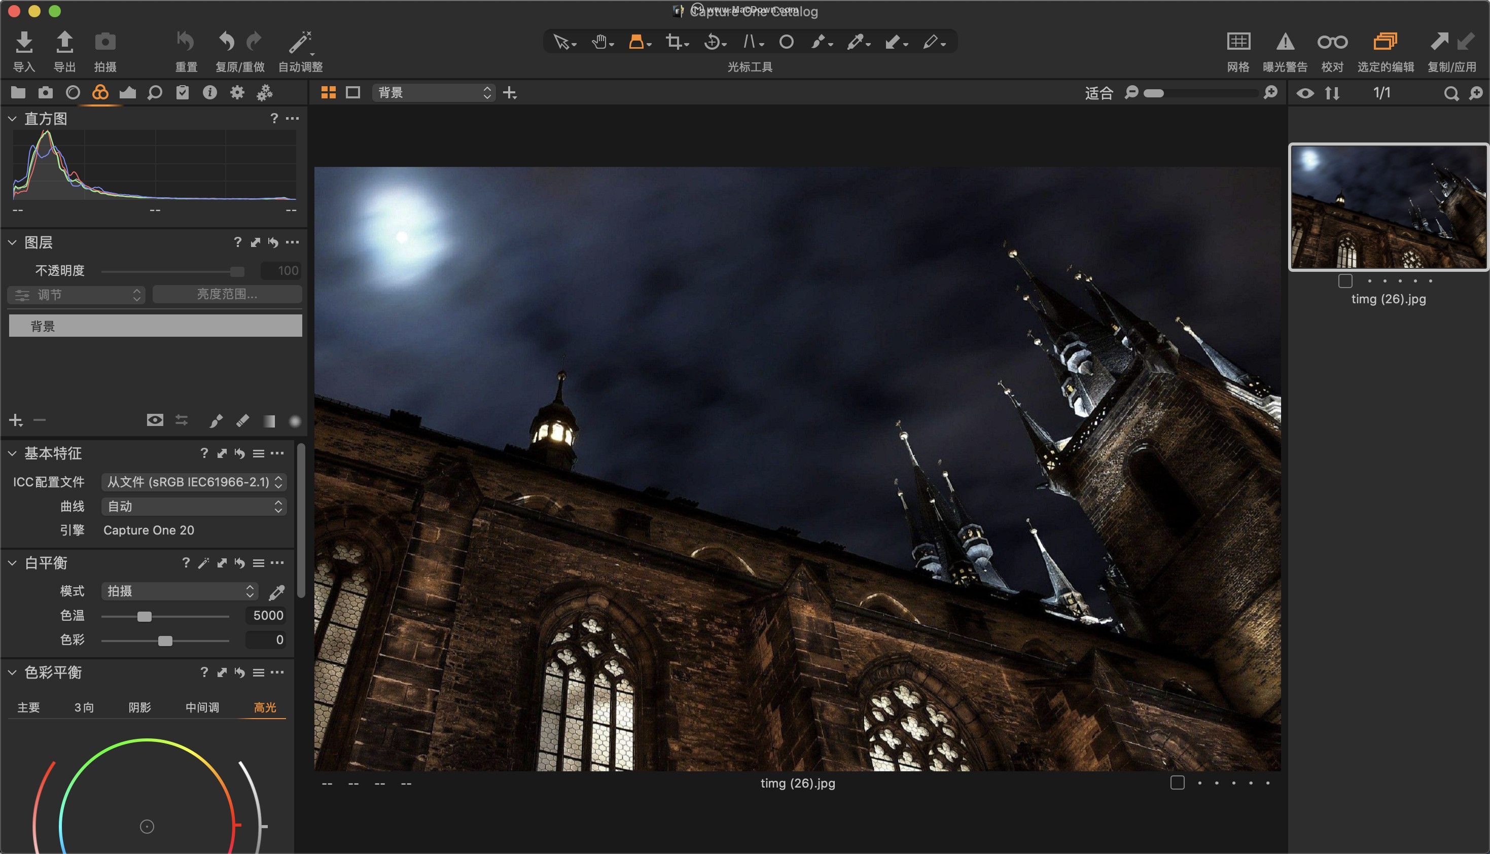
Task: Collapse the 图层 layers panel
Action: point(12,242)
